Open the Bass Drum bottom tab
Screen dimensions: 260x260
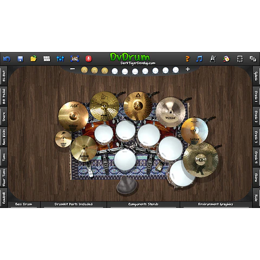point(24,204)
